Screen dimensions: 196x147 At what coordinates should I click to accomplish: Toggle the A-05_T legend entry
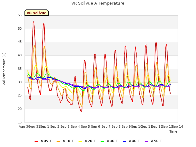pyautogui.click(x=43, y=141)
